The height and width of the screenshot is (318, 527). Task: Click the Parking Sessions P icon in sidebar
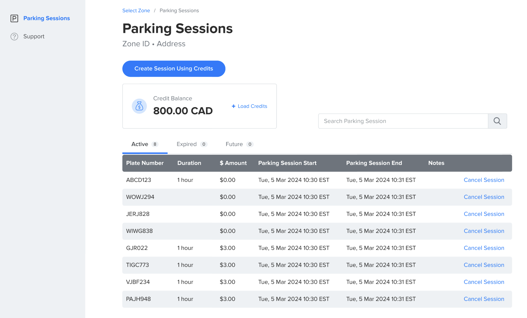point(14,18)
